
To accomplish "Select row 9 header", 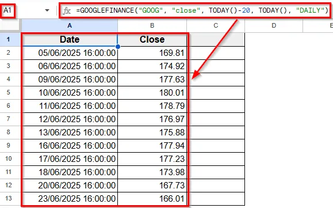I will click(x=8, y=145).
